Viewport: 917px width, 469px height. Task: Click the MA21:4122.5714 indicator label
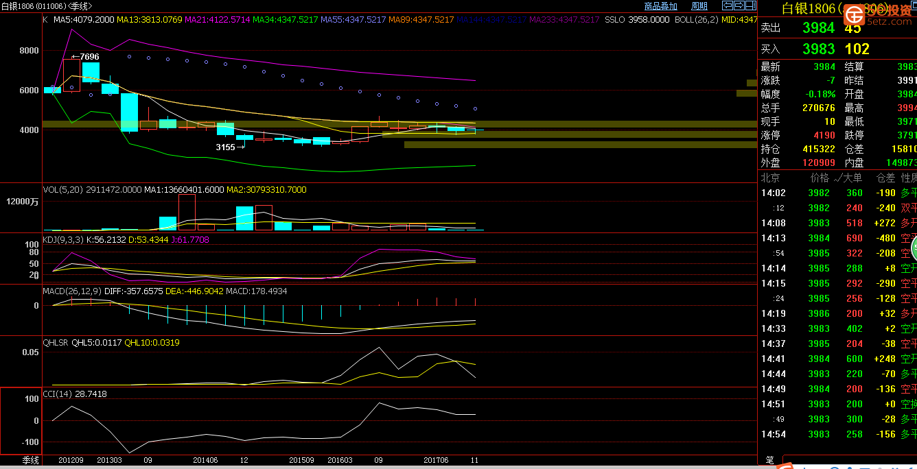click(218, 20)
